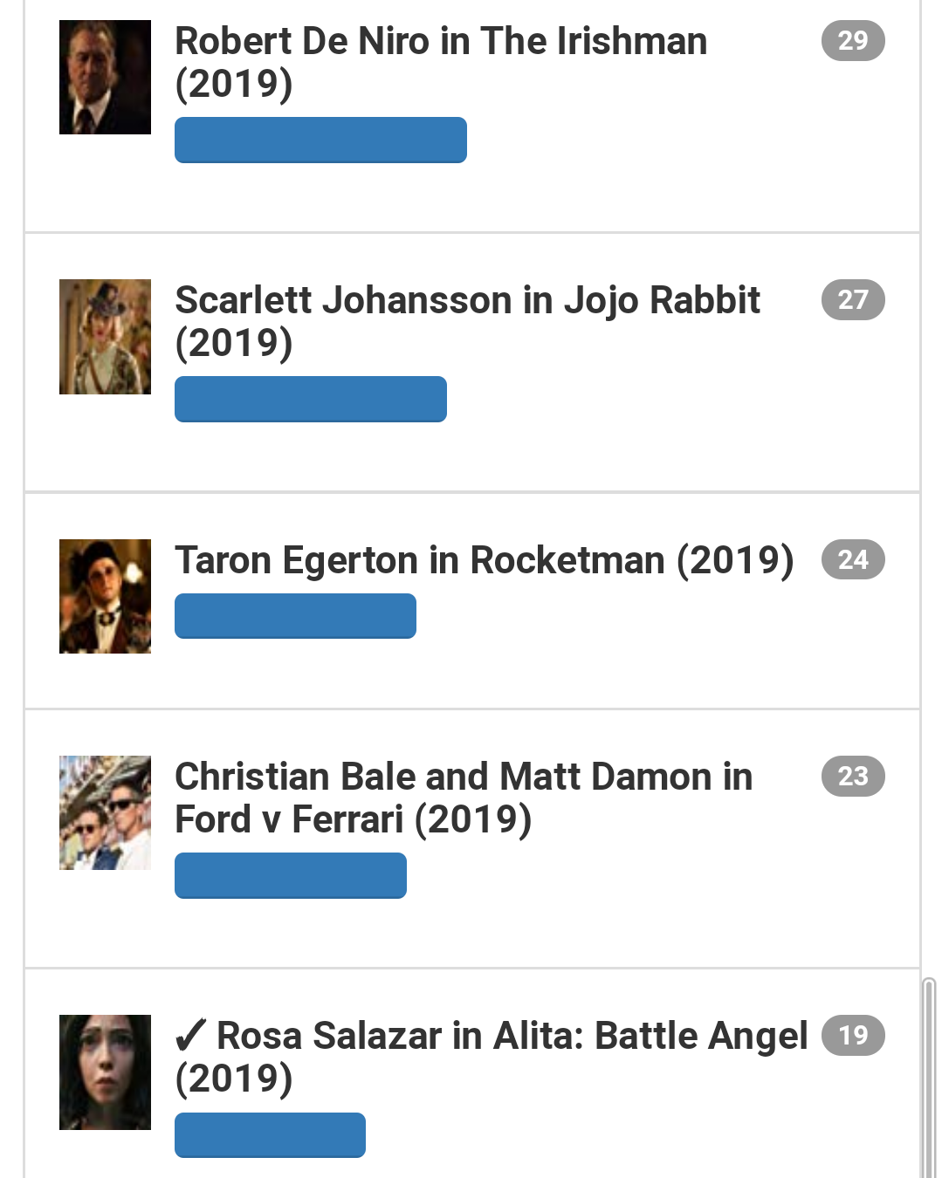This screenshot has height=1178, width=942.
Task: Click the 24 vote count badge
Action: [x=853, y=559]
